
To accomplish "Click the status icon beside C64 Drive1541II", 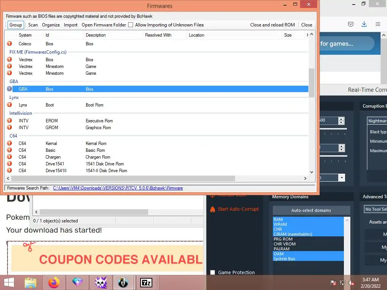I will [x=9, y=170].
